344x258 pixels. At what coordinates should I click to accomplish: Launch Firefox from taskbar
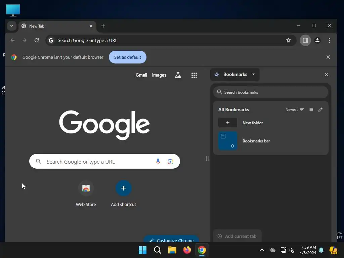[x=187, y=250]
